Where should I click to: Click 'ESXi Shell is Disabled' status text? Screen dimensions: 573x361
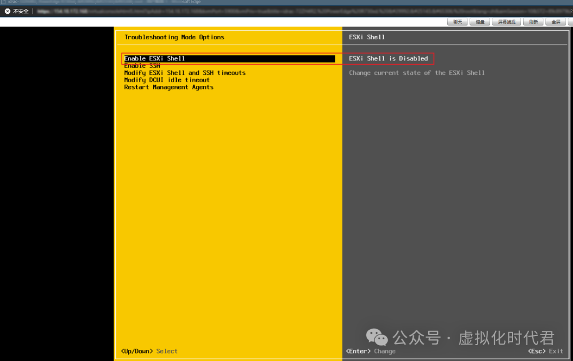coord(388,58)
